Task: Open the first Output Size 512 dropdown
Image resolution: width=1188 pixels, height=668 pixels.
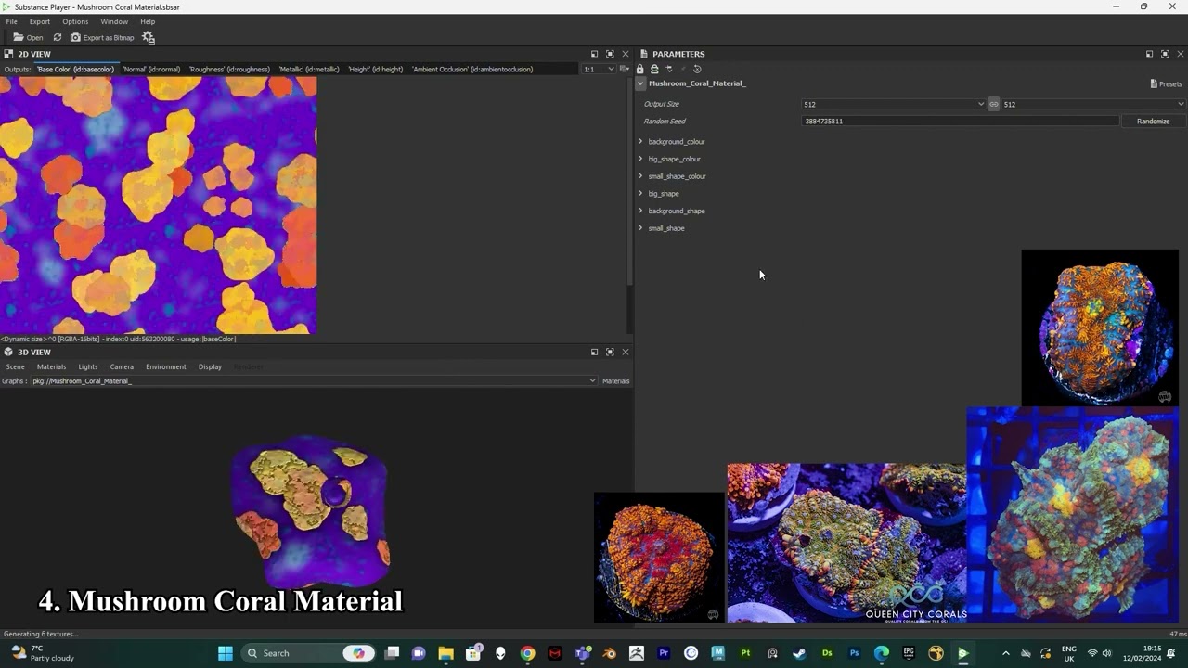Action: tap(894, 104)
